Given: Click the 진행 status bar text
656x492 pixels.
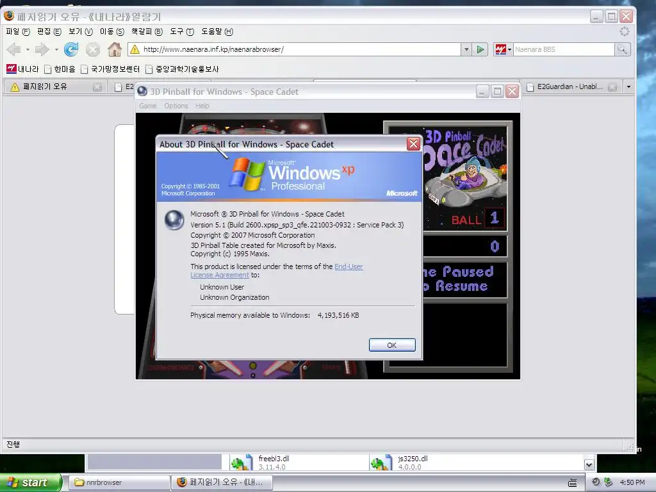Looking at the screenshot, I should point(13,445).
